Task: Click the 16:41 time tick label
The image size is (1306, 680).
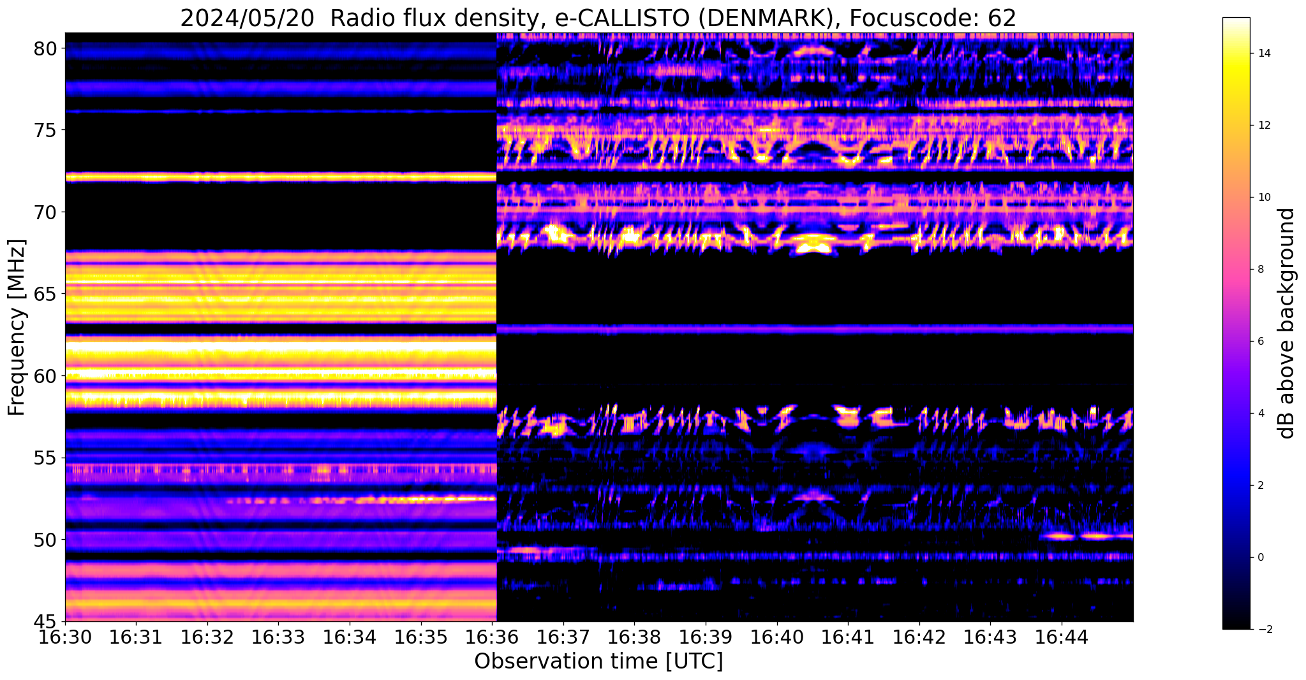Action: (x=848, y=636)
